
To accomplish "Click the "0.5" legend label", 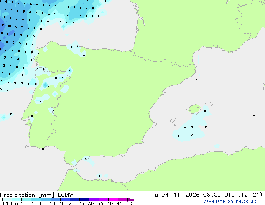I will pyautogui.click(x=15, y=203).
